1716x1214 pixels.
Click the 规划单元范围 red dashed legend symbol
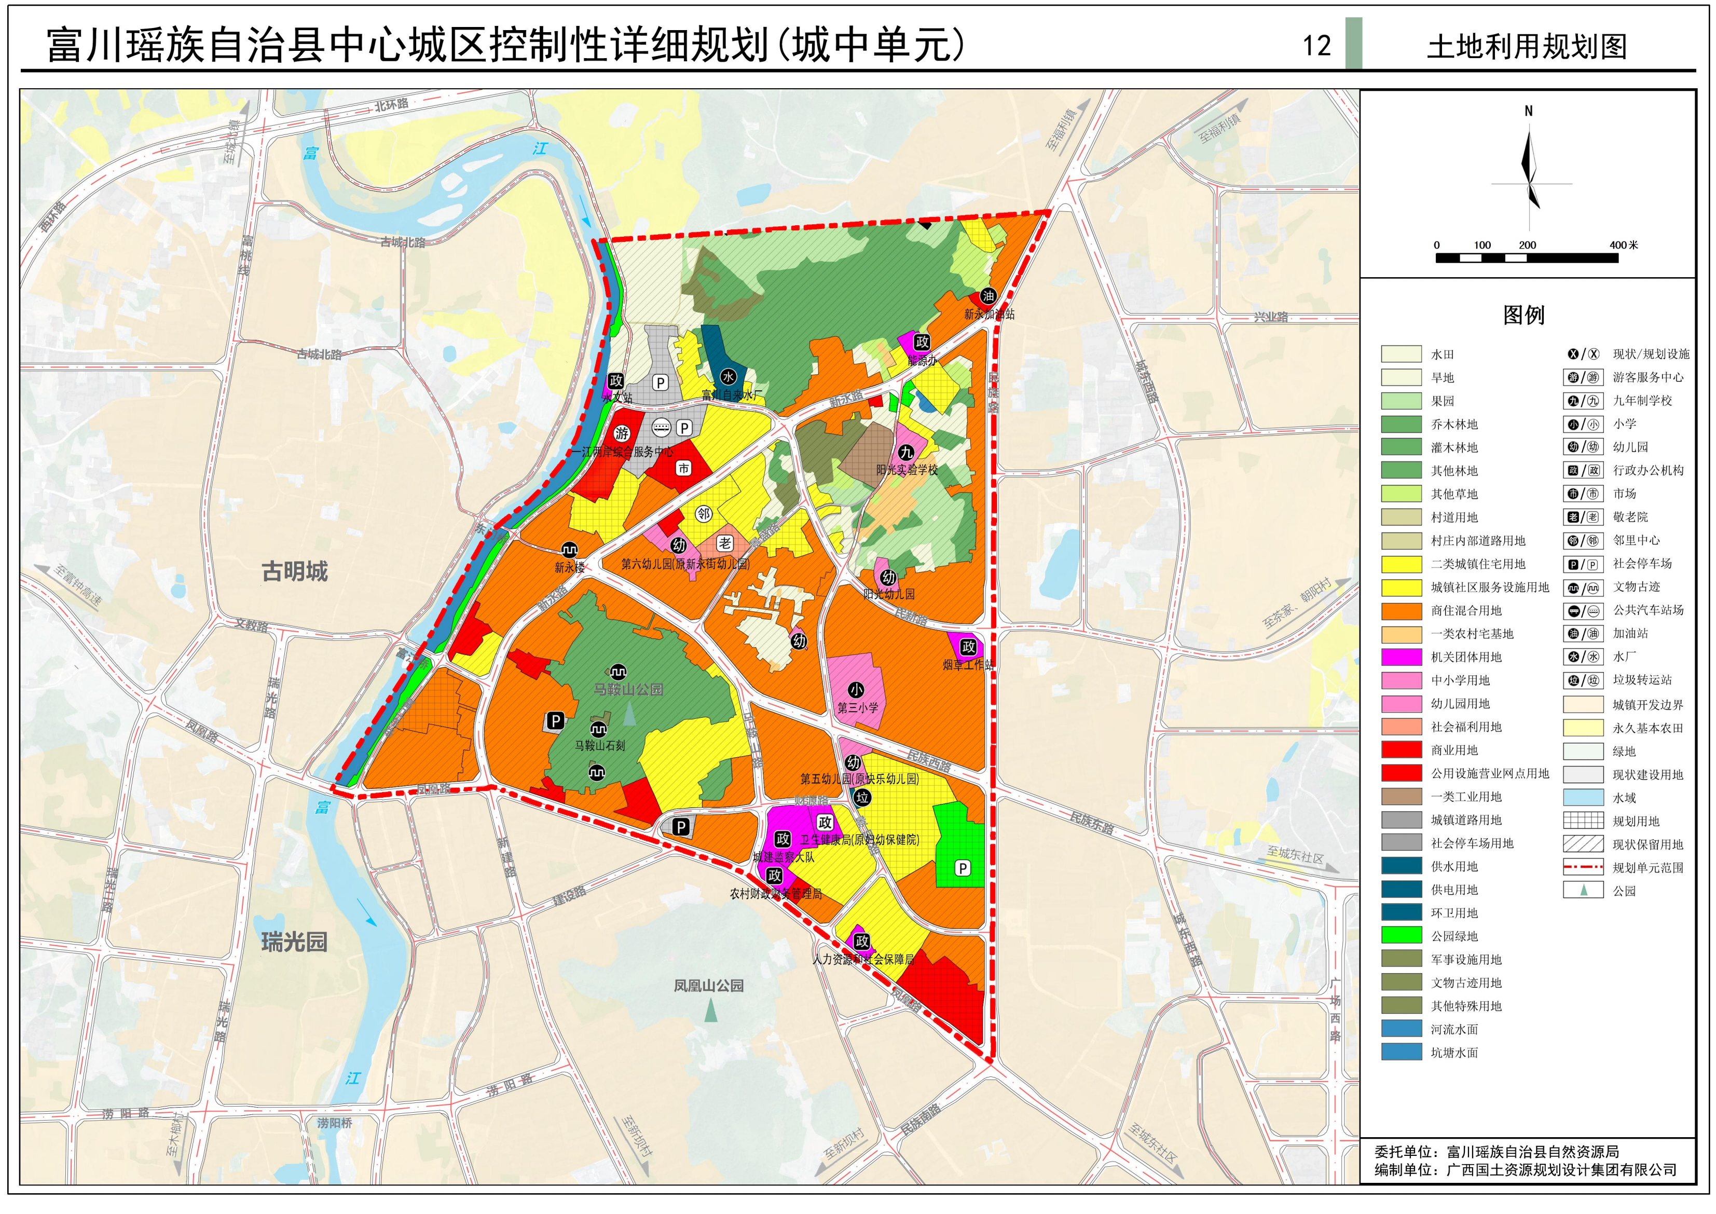(1583, 868)
